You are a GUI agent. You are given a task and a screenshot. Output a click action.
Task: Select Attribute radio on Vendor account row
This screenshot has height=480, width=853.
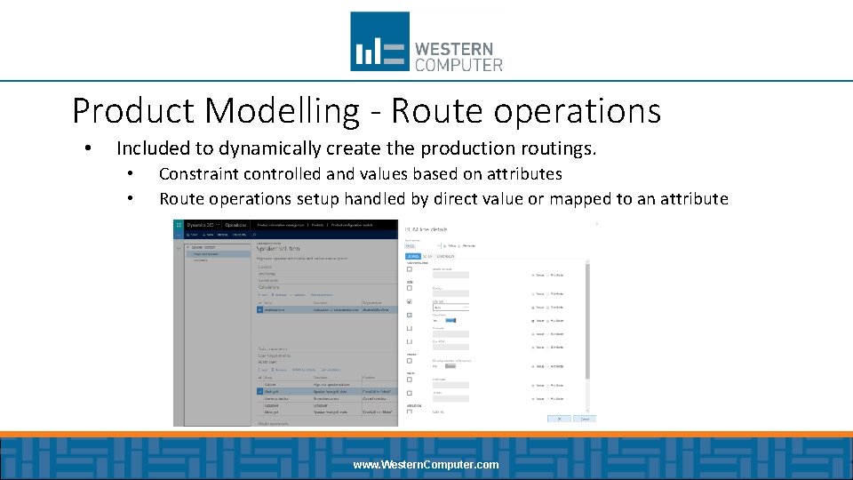548,276
